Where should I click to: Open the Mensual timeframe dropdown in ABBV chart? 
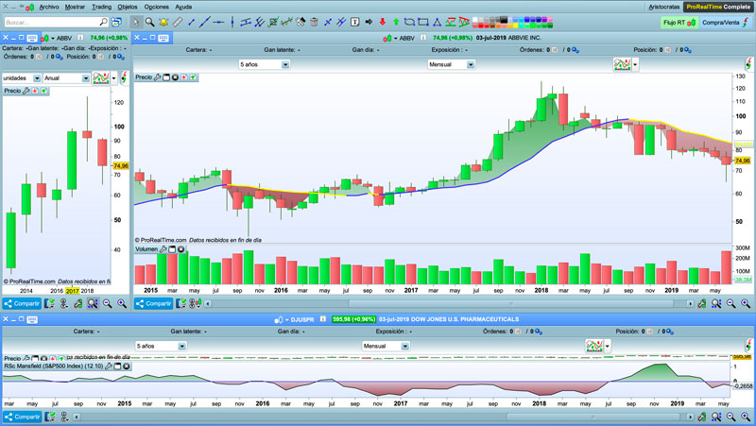(x=451, y=64)
